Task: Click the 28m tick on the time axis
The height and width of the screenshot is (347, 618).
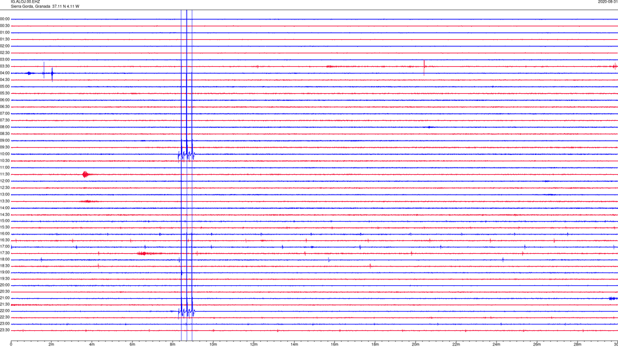Action: coord(577,344)
